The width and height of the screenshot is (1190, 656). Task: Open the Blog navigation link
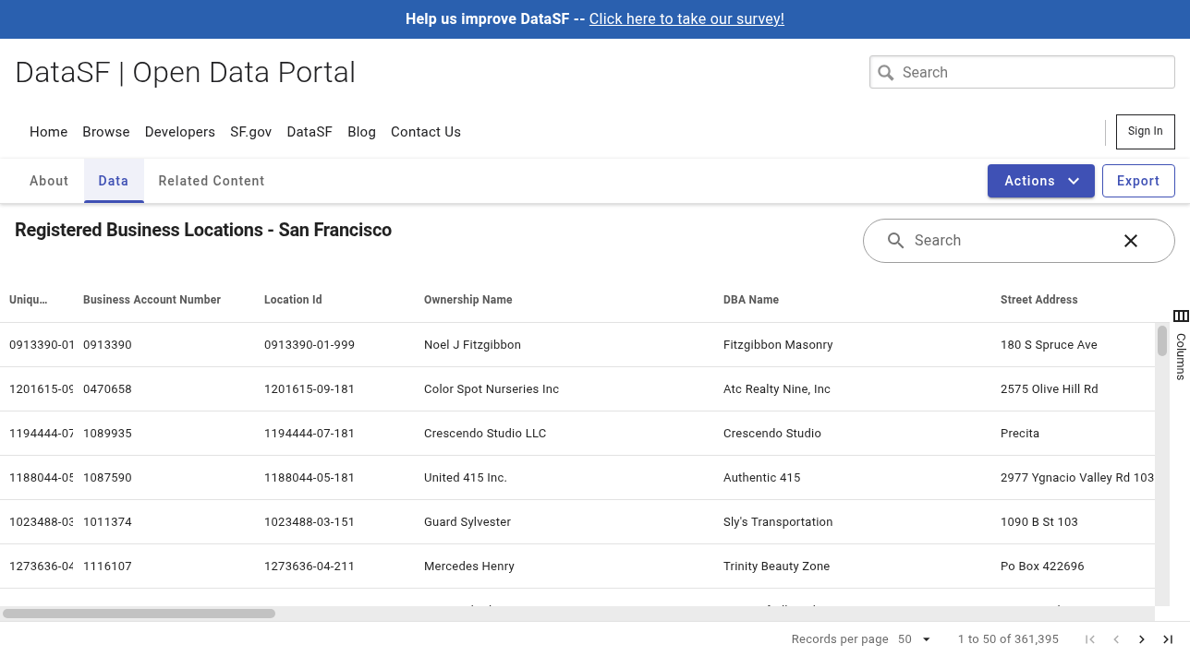[x=362, y=132]
